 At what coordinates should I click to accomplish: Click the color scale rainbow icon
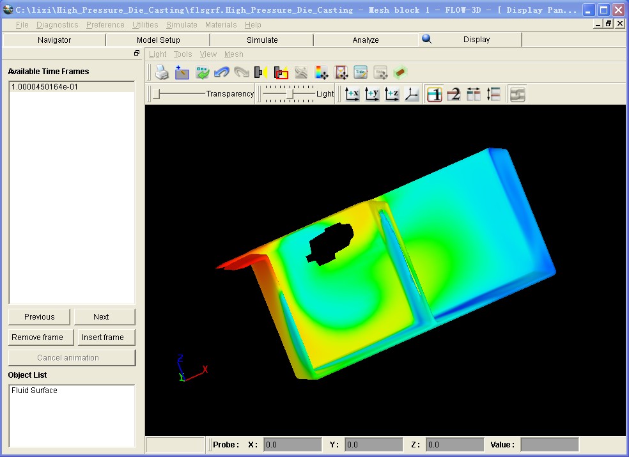tap(321, 73)
